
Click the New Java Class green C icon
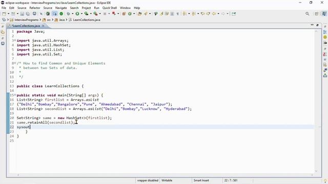pyautogui.click(x=130, y=14)
